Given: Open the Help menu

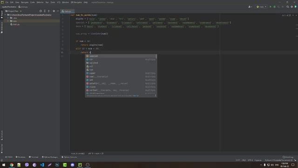Looking at the screenshot, I should pyautogui.click(x=86, y=2).
